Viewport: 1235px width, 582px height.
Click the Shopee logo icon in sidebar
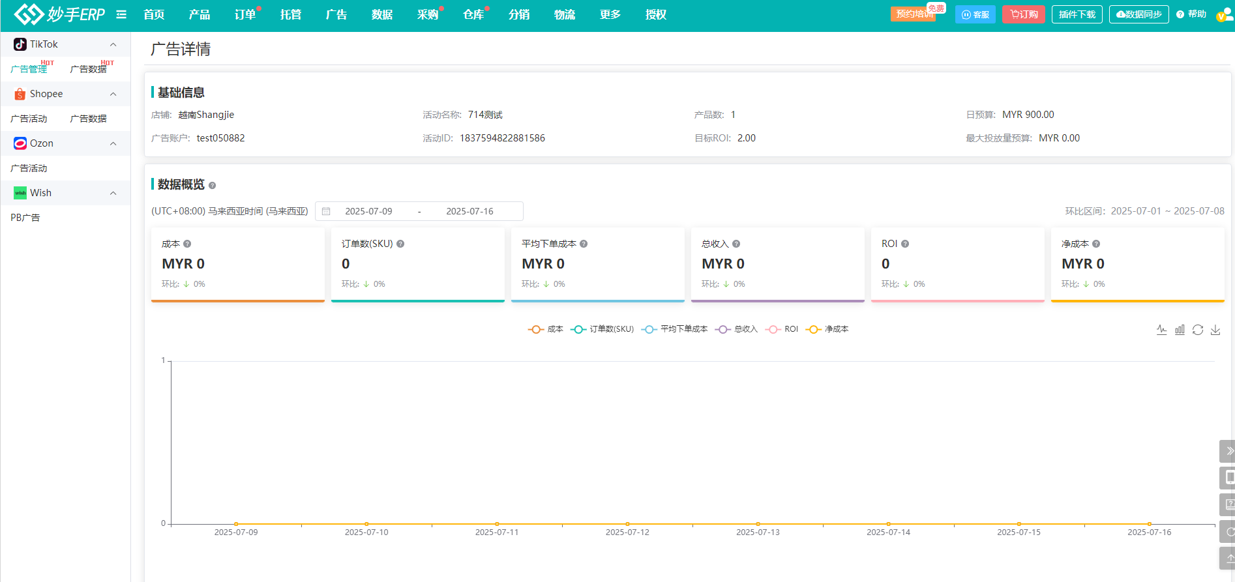(20, 94)
